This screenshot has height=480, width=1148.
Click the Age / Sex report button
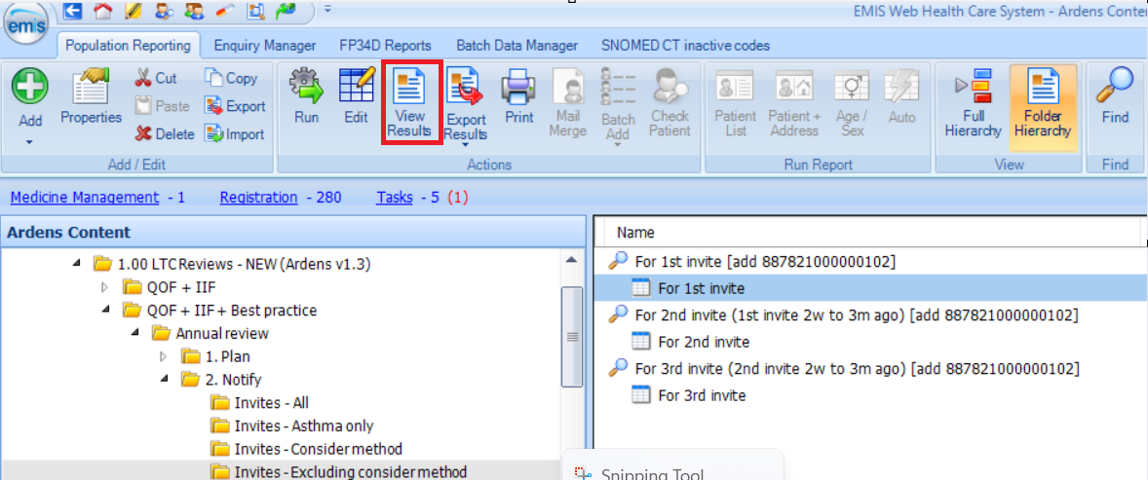click(852, 102)
